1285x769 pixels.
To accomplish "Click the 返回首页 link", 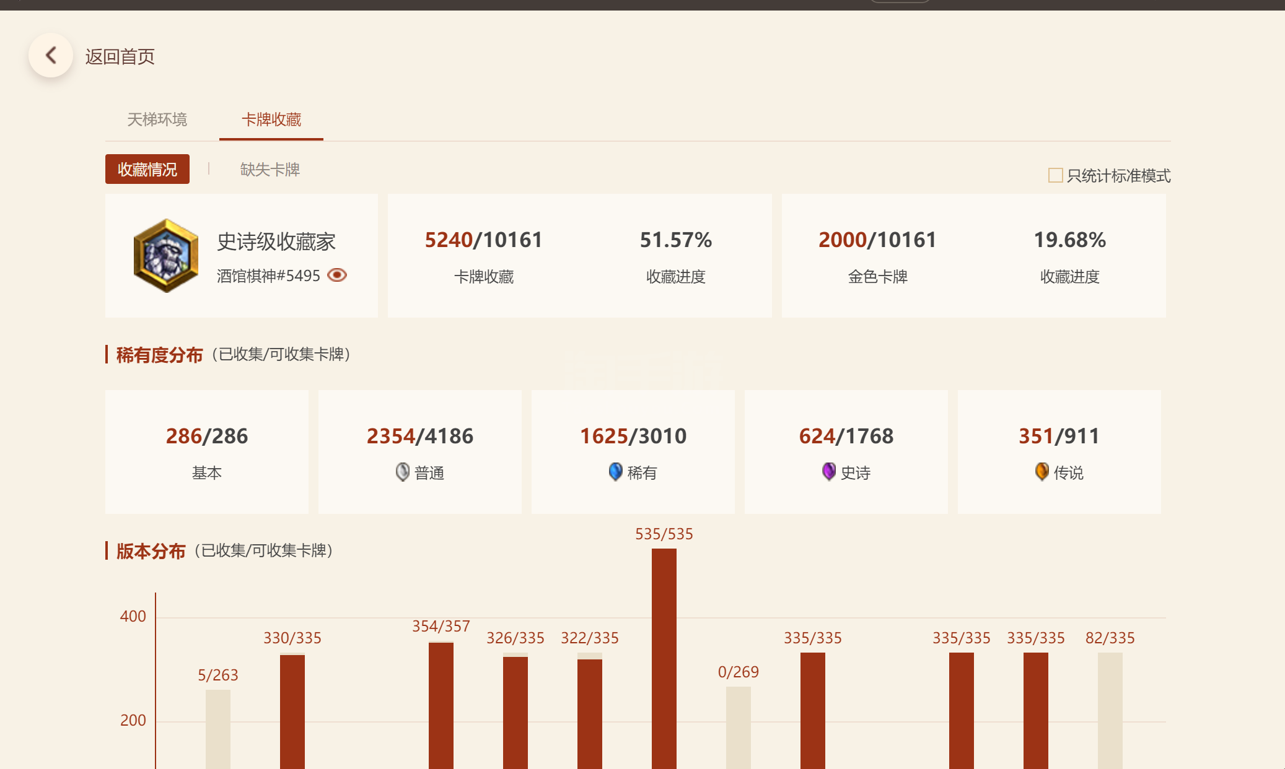I will click(120, 56).
